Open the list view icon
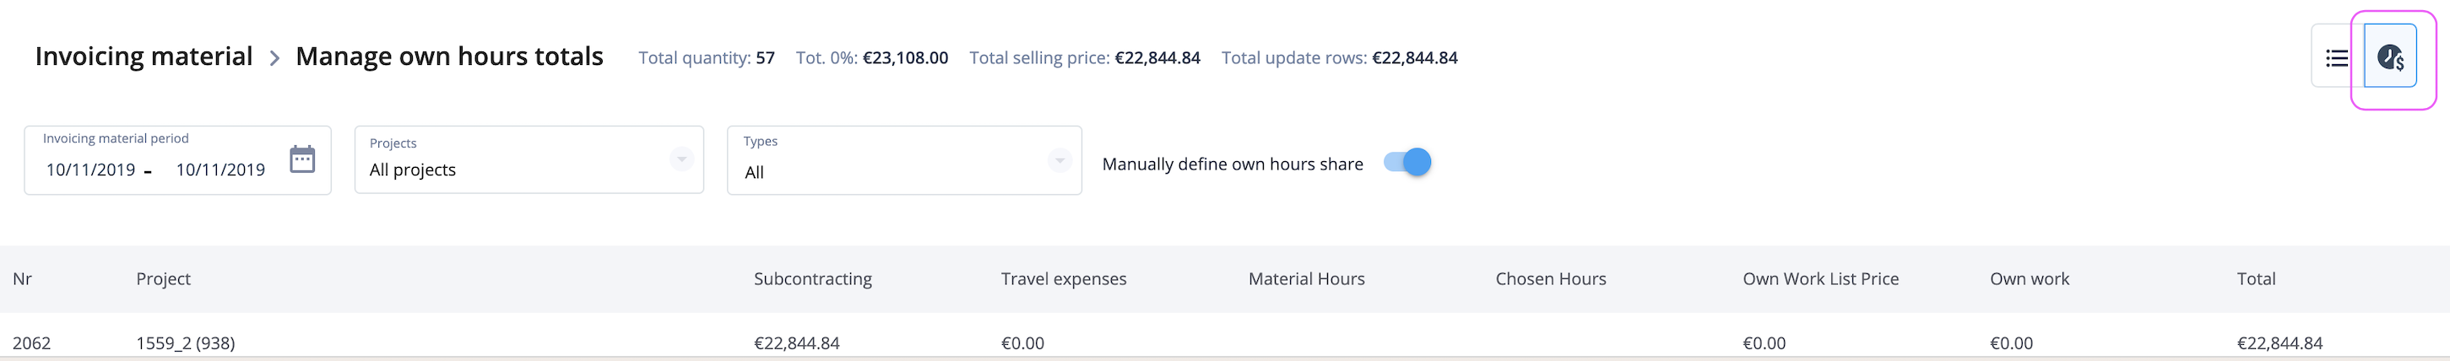Image resolution: width=2450 pixels, height=361 pixels. tap(2337, 58)
